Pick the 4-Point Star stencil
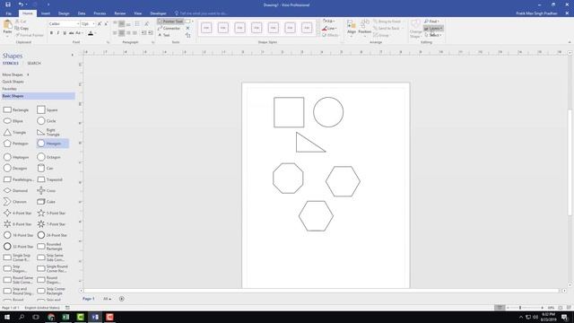Screen dimensions: 574x323 coord(18,213)
